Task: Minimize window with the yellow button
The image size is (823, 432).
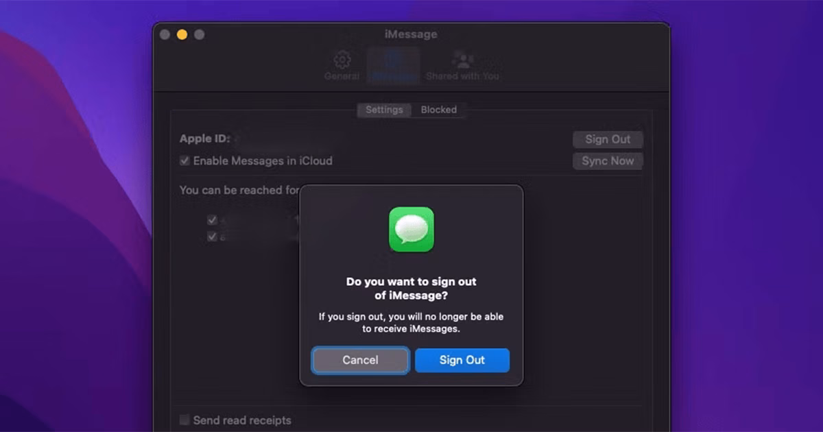Action: (182, 34)
